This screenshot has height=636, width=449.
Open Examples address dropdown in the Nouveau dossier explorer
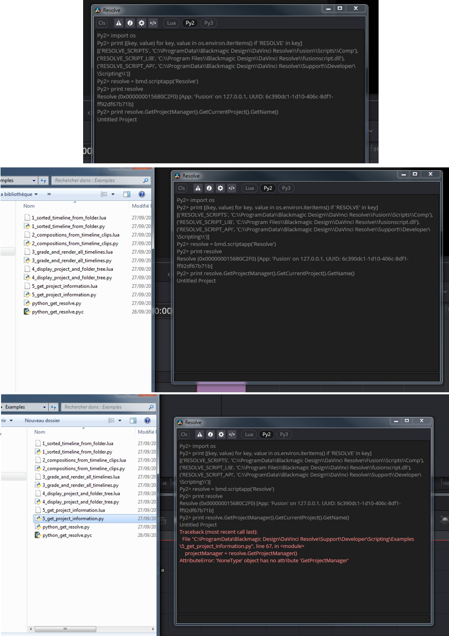tap(44, 407)
